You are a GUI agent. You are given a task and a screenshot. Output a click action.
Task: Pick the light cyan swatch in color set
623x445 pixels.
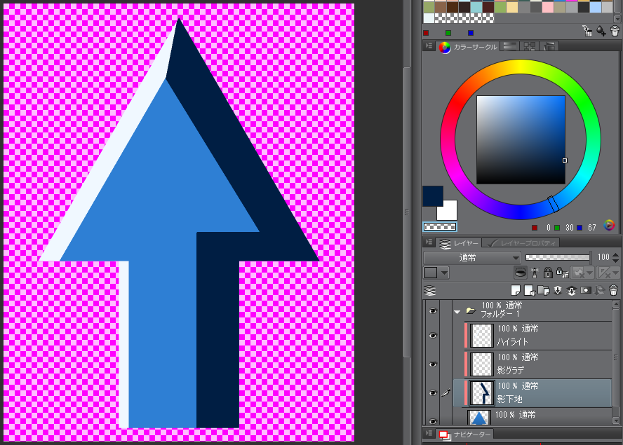coord(476,7)
